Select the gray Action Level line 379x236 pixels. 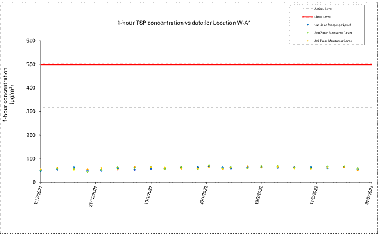[205, 107]
